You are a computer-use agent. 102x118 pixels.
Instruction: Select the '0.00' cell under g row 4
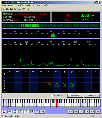pos(64,84)
